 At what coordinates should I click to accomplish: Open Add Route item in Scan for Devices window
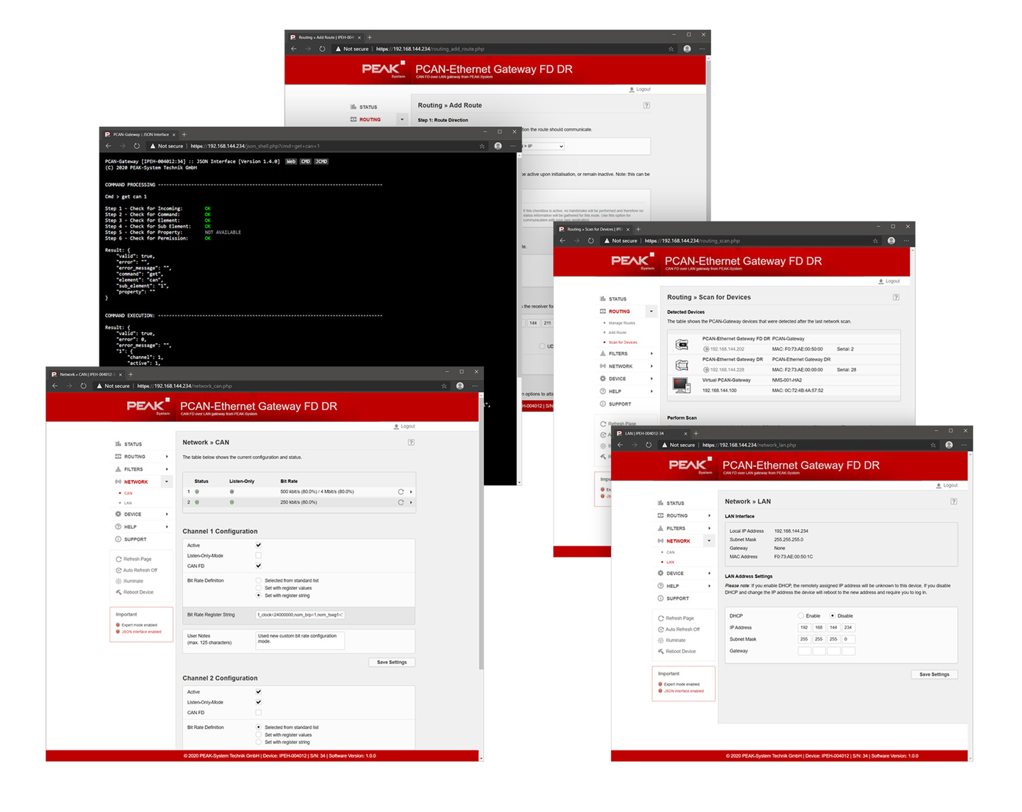pos(617,332)
